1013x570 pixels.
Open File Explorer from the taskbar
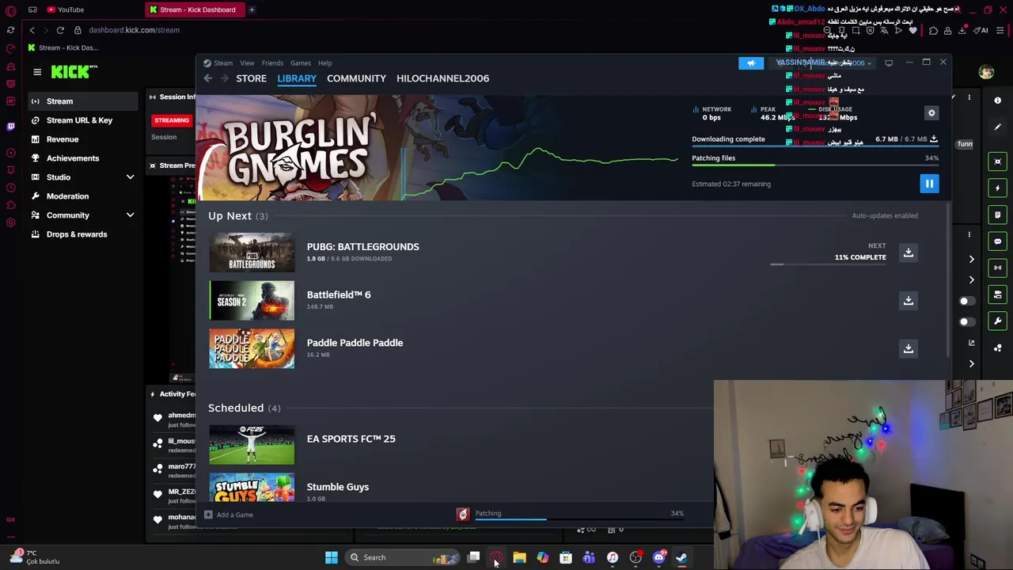[519, 557]
